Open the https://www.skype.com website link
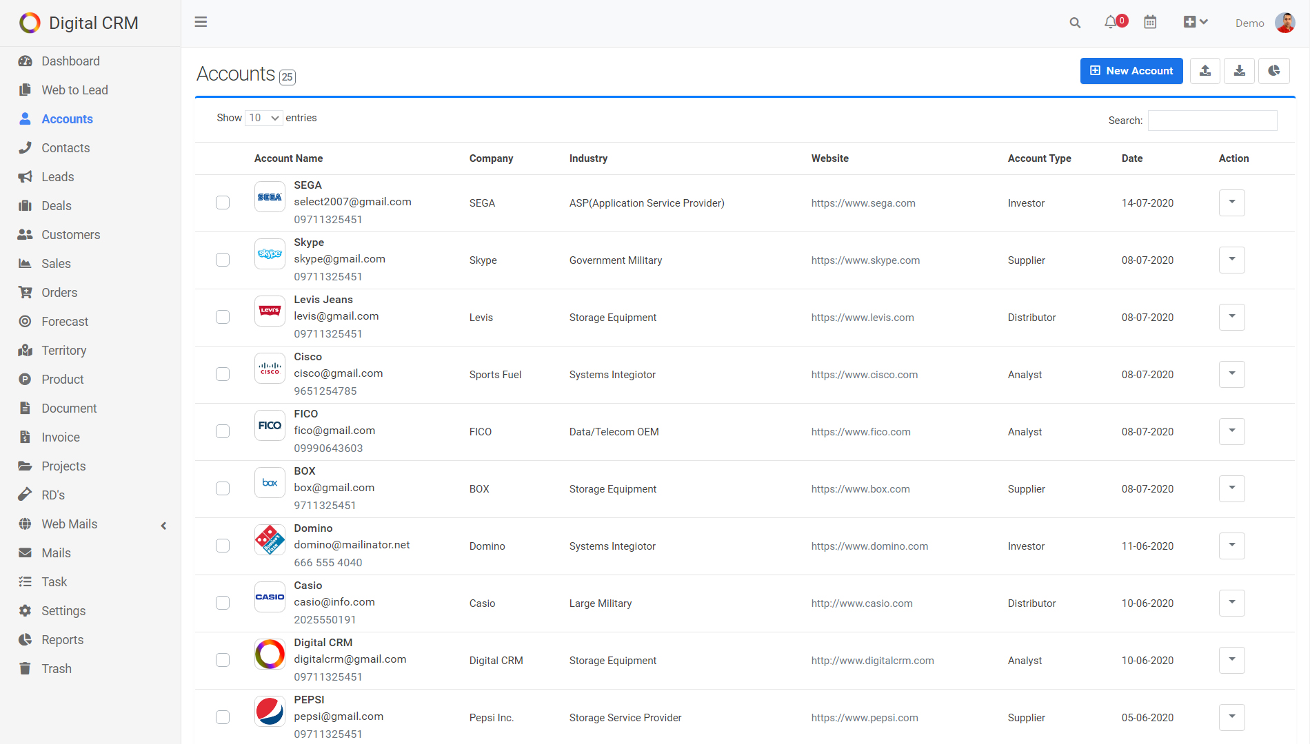The image size is (1310, 744). (x=865, y=260)
